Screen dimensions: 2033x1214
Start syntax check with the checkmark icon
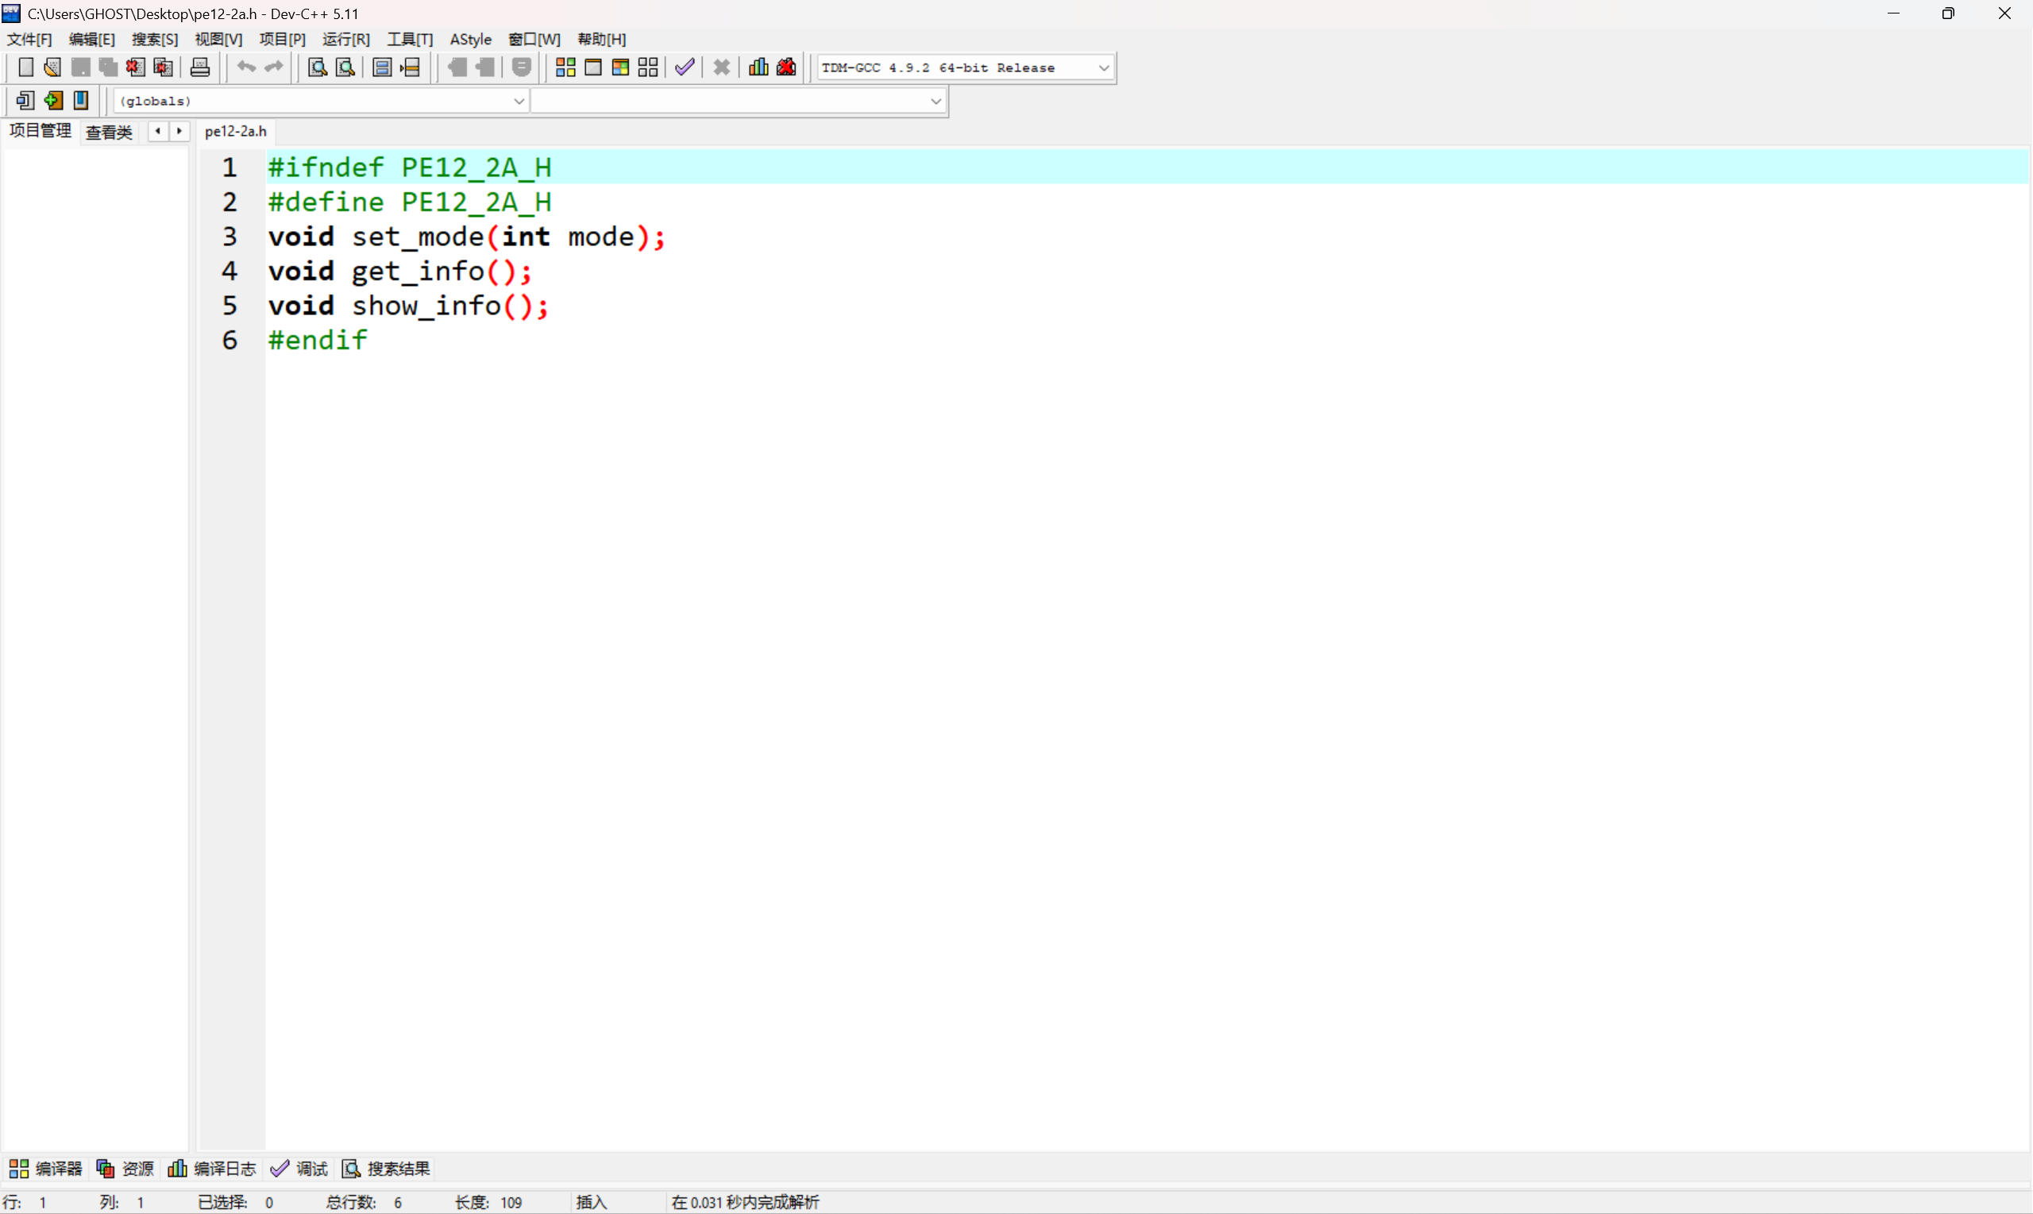click(x=685, y=67)
